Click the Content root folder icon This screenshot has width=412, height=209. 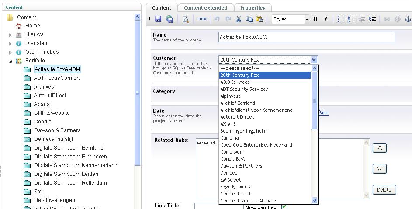(x=10, y=17)
